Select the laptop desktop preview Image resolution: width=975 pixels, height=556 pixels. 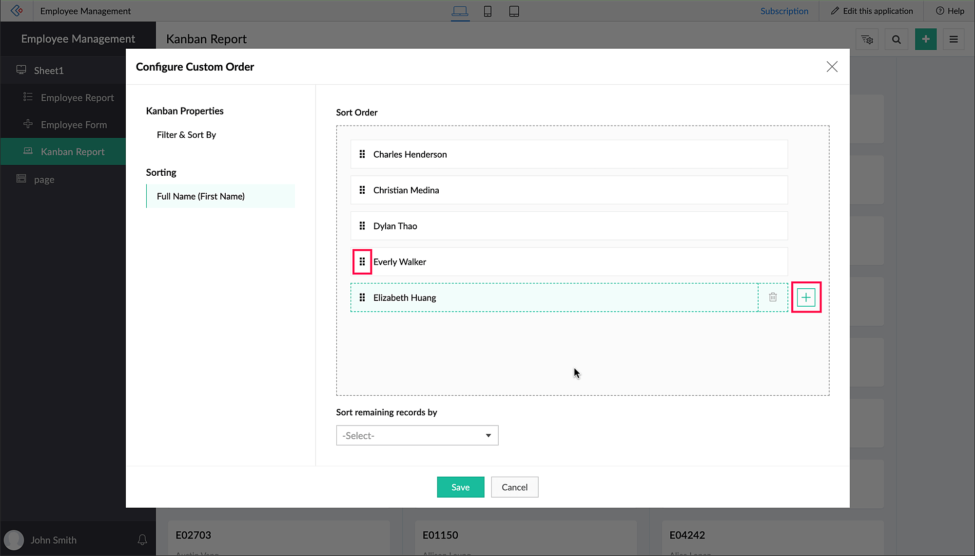point(460,11)
